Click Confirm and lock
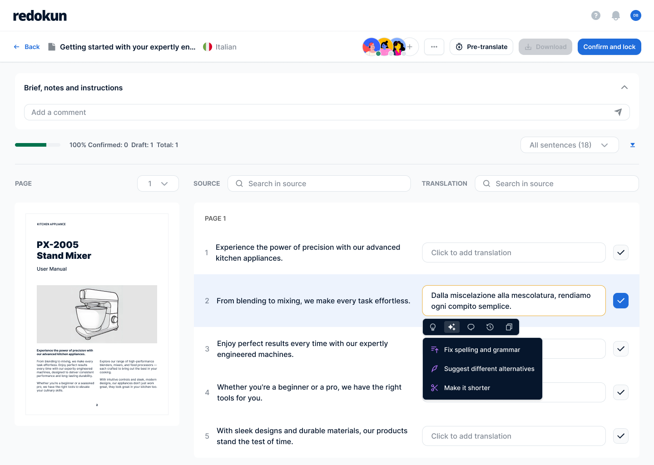The width and height of the screenshot is (654, 465). coord(609,47)
